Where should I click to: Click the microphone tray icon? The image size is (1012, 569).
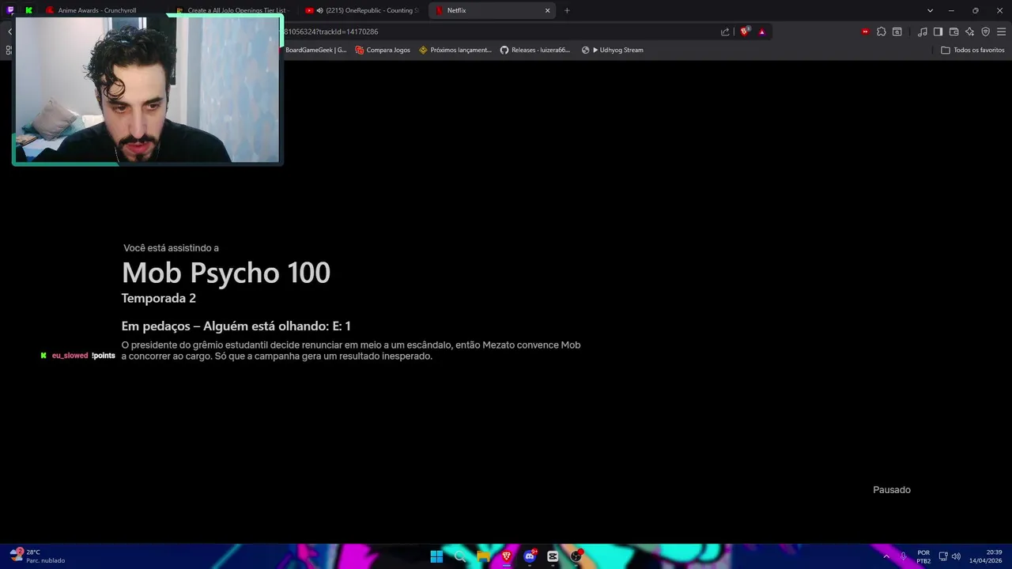point(903,556)
